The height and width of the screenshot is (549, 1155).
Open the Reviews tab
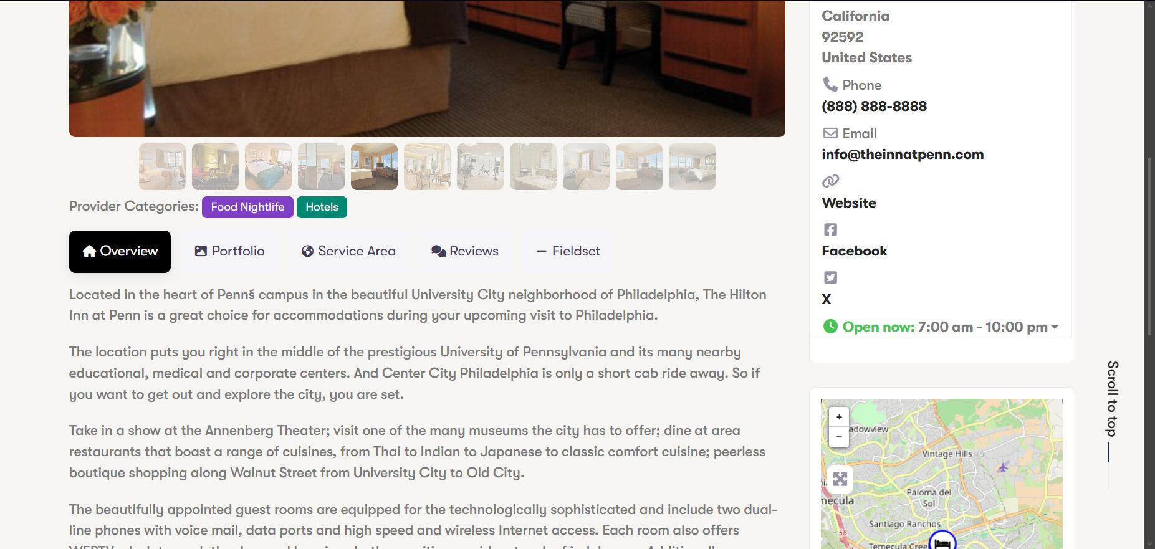[x=465, y=251]
